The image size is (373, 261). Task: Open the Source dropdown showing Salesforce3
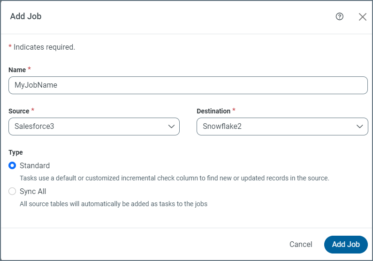[x=89, y=127]
